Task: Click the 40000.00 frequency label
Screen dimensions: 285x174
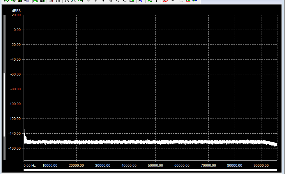Action: 129,166
